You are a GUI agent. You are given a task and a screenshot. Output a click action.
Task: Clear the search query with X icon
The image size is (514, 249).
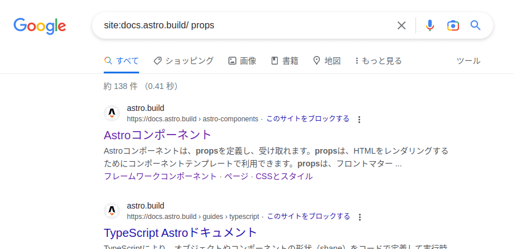coord(402,25)
